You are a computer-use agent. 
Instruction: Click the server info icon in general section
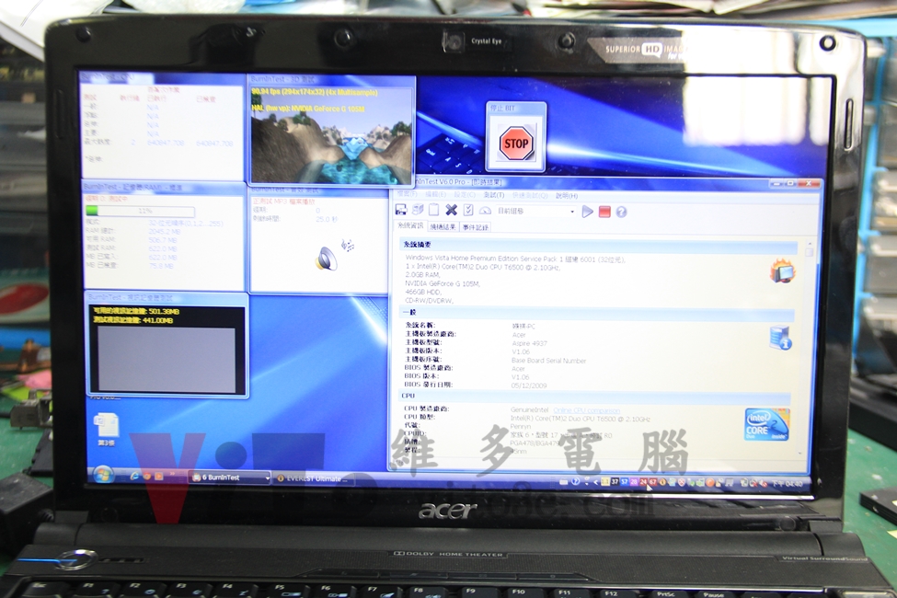780,337
